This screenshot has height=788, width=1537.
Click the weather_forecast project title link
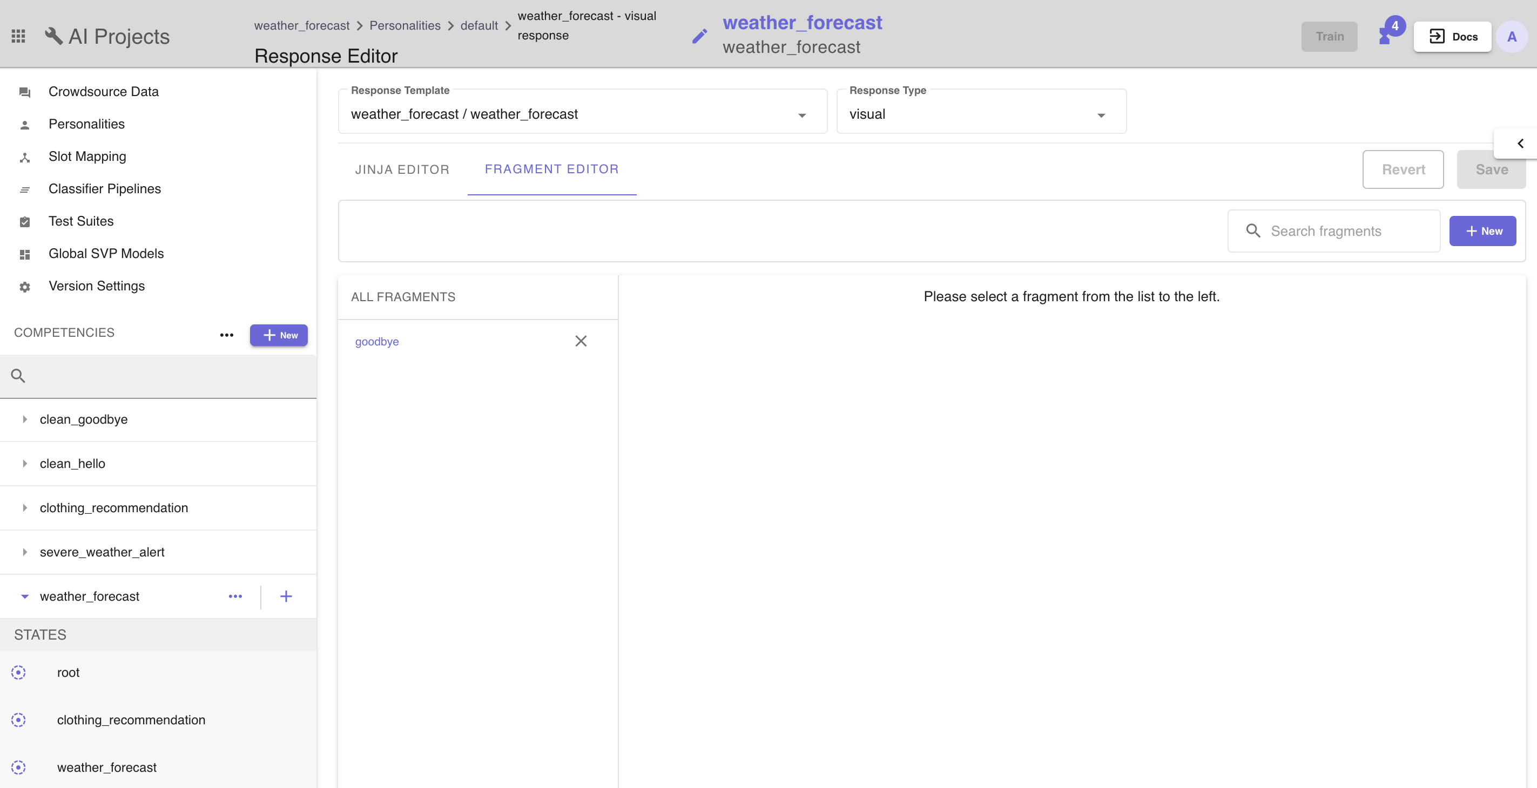tap(803, 23)
